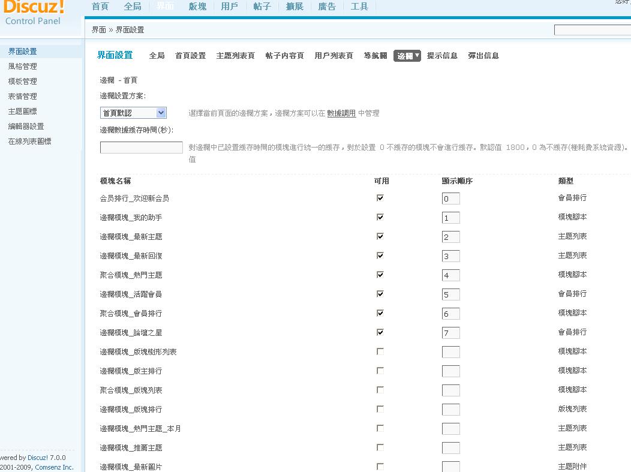The width and height of the screenshot is (631, 472).
Task: Enable the 邊欄模塊_推薦主題 checkbox
Action: [380, 447]
